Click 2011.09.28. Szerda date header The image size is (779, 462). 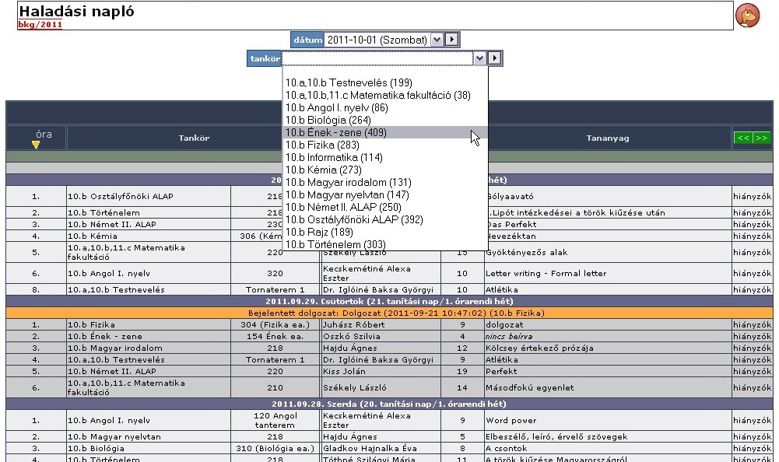click(x=389, y=404)
